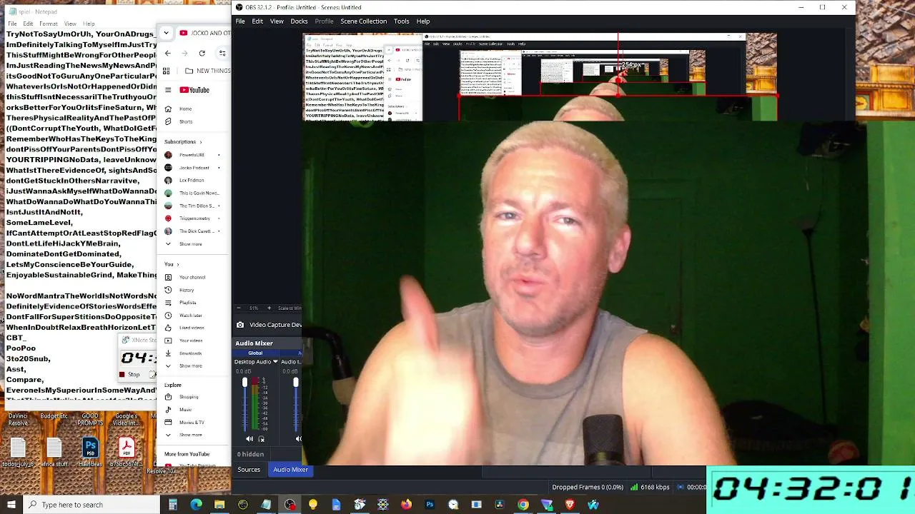Open Liked videos

coord(192,328)
